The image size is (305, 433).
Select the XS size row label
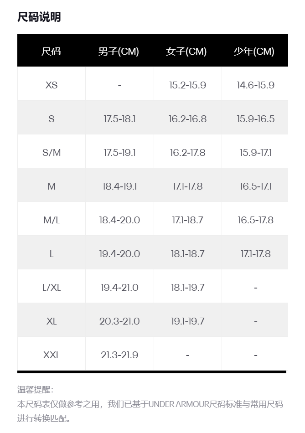pos(52,85)
